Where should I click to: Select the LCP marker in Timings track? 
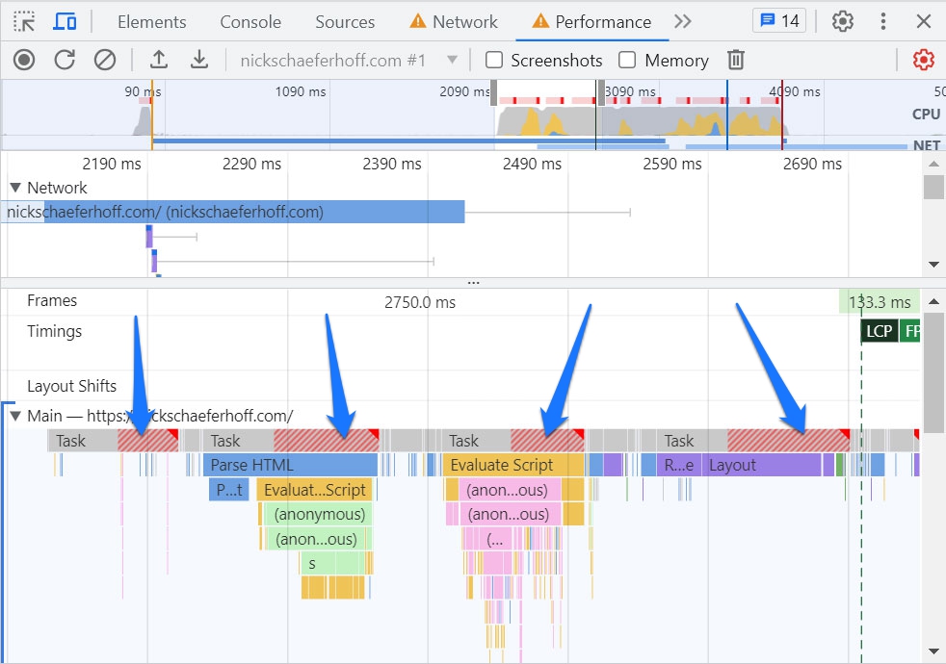point(878,330)
